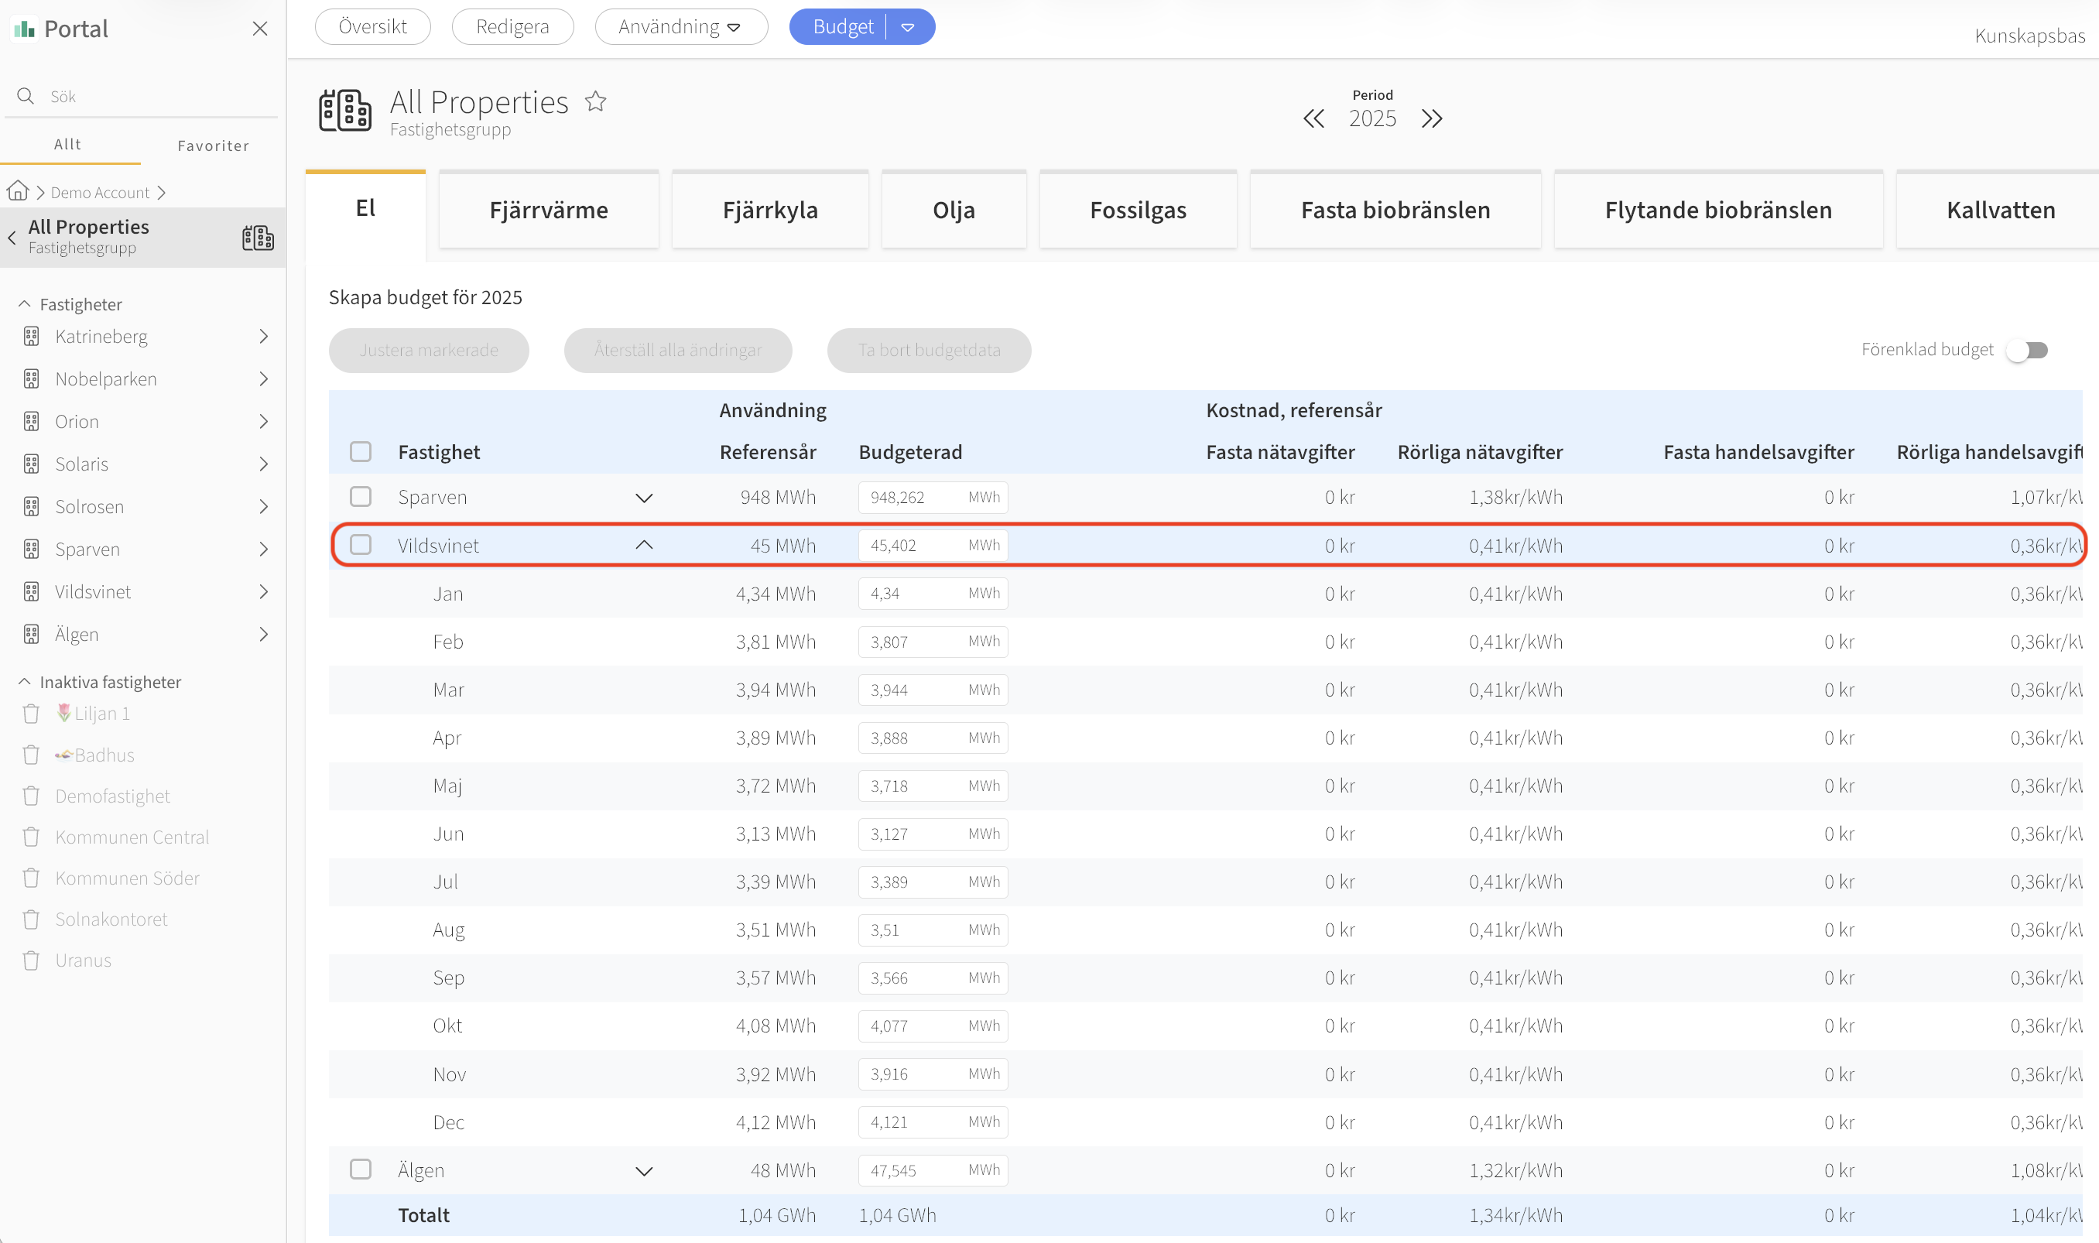Screen dimensions: 2099x1243
Task: Click trash icon next to Liljan 1
Action: coord(31,714)
